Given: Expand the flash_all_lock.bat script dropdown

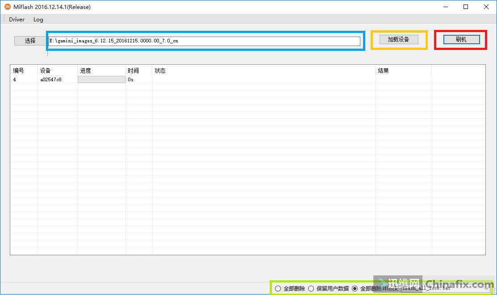Looking at the screenshot, I should click(x=486, y=288).
